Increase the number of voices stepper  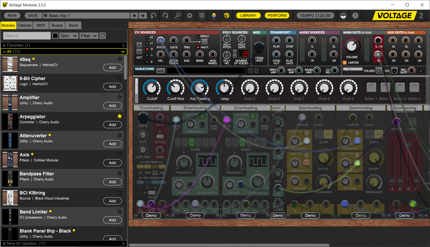(x=235, y=52)
